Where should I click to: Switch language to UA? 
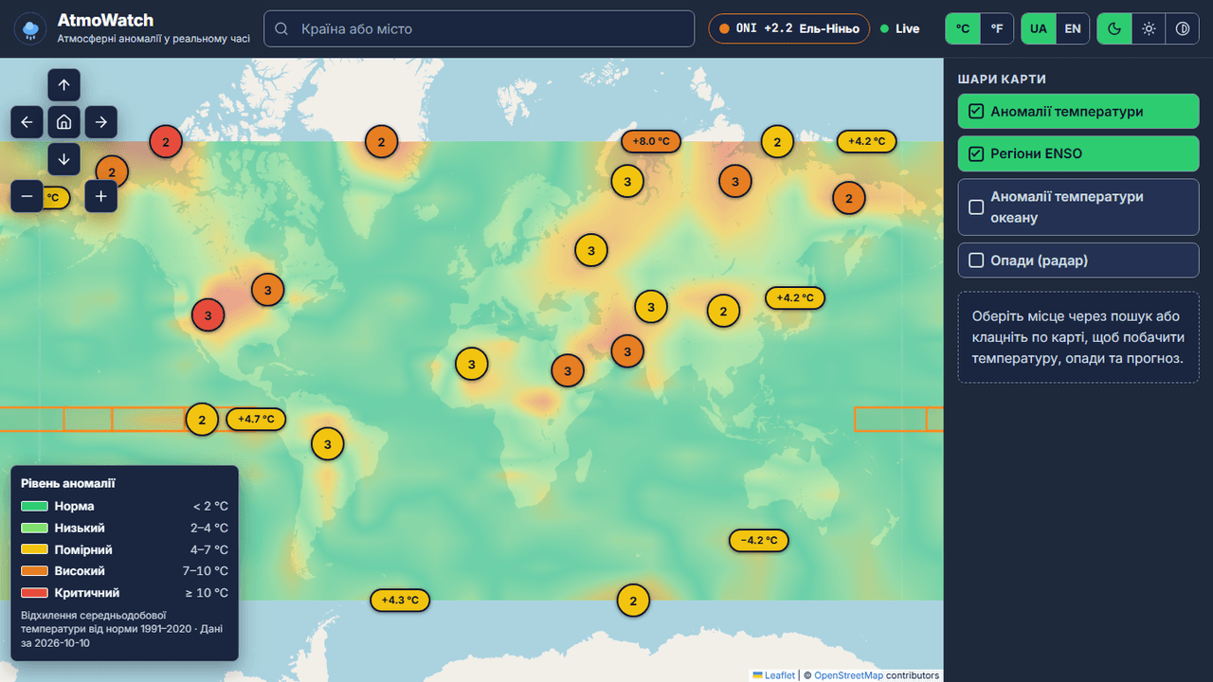(x=1039, y=28)
